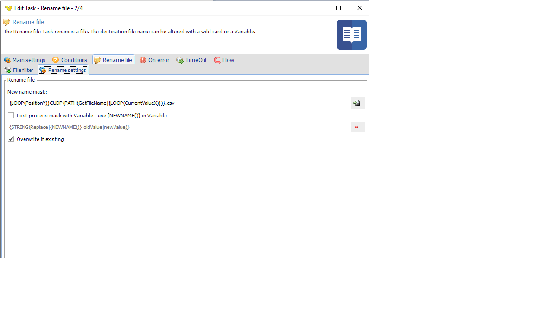Select the TimeOut tab
534x334 pixels.
[x=196, y=60]
